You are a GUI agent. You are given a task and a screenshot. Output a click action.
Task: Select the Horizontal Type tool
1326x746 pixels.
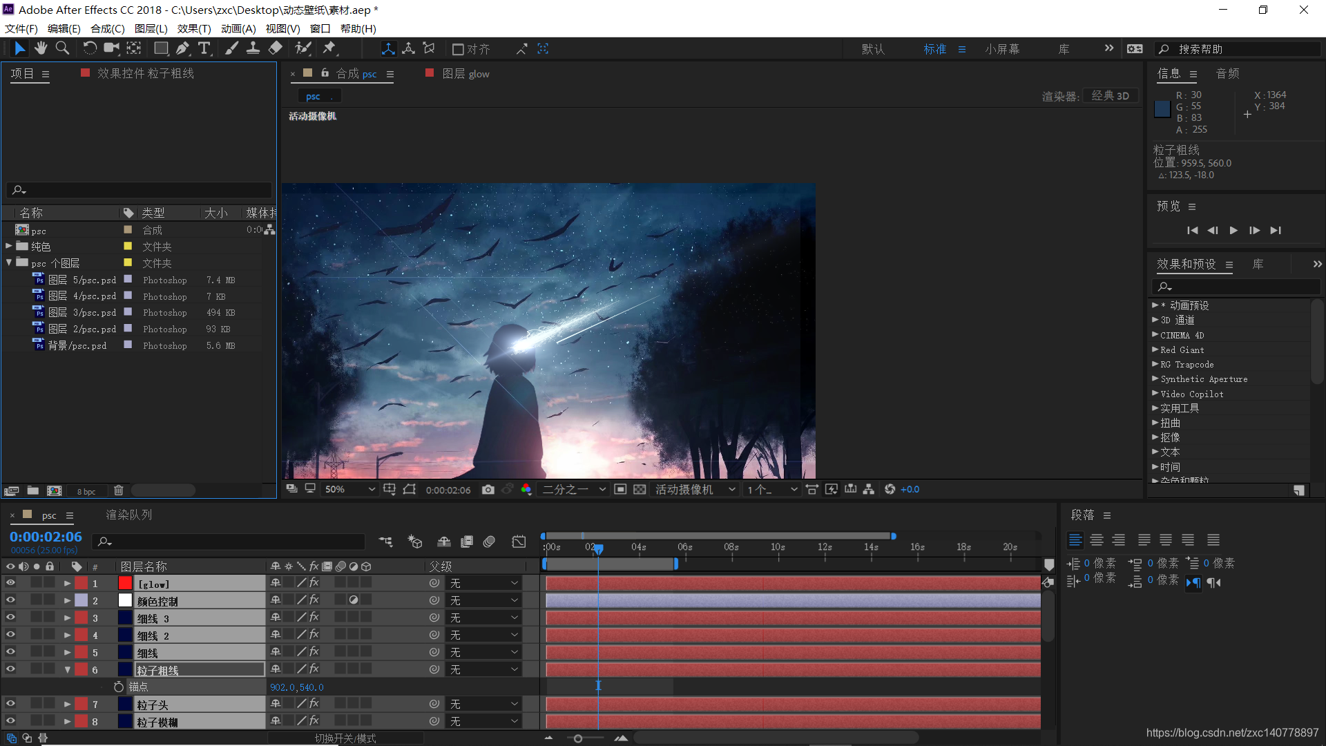(204, 48)
